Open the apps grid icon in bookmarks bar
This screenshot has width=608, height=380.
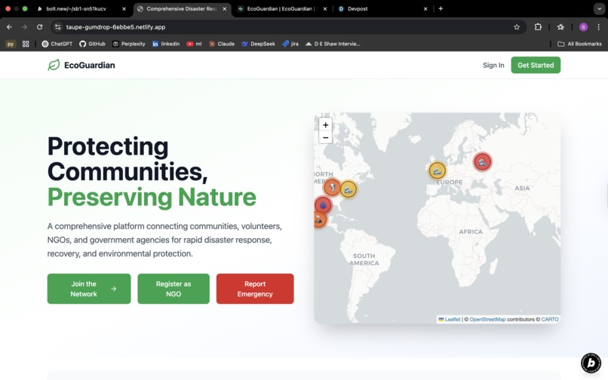click(x=26, y=44)
